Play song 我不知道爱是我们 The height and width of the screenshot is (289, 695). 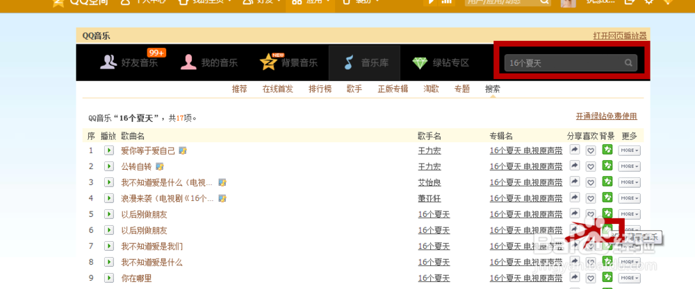point(108,246)
